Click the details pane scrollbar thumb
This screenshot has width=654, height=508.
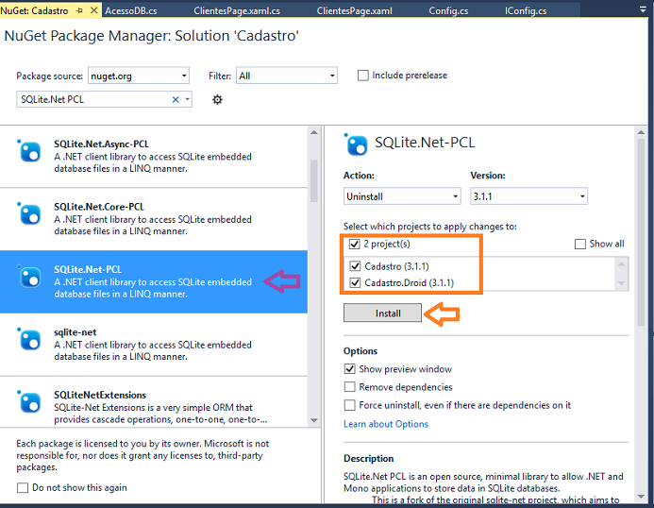[641, 232]
